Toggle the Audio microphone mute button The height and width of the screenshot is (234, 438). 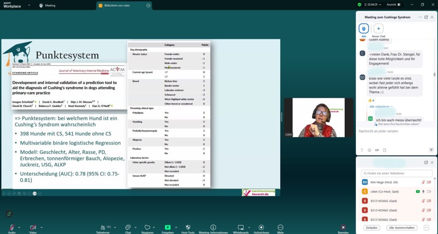coord(11,227)
